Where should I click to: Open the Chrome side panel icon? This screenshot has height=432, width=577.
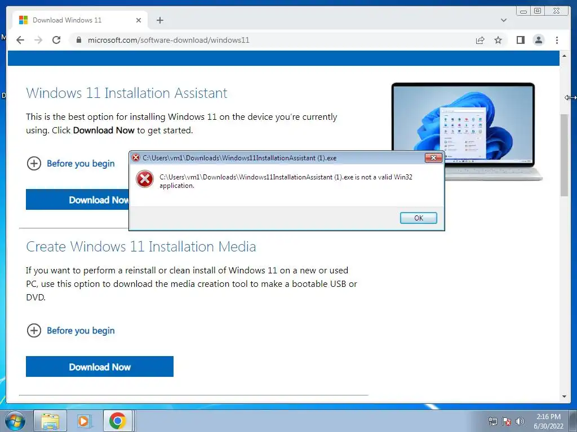click(520, 40)
